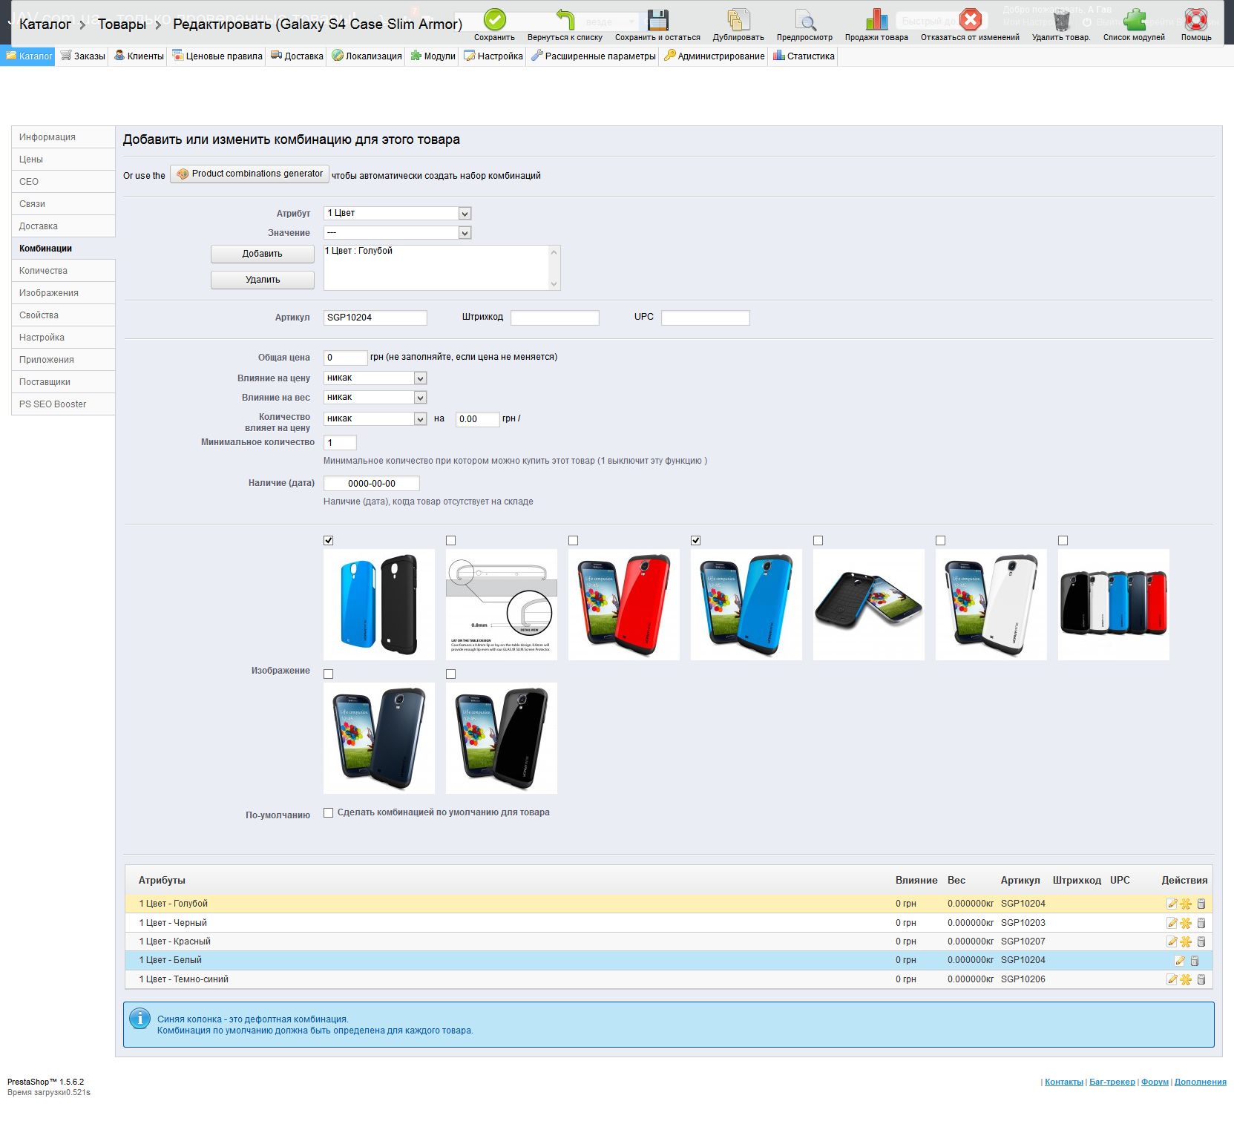Select the red case product thumbnail
Image resolution: width=1234 pixels, height=1124 pixels.
[624, 605]
